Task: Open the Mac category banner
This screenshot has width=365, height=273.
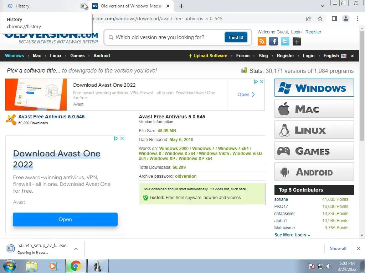Action: click(314, 109)
